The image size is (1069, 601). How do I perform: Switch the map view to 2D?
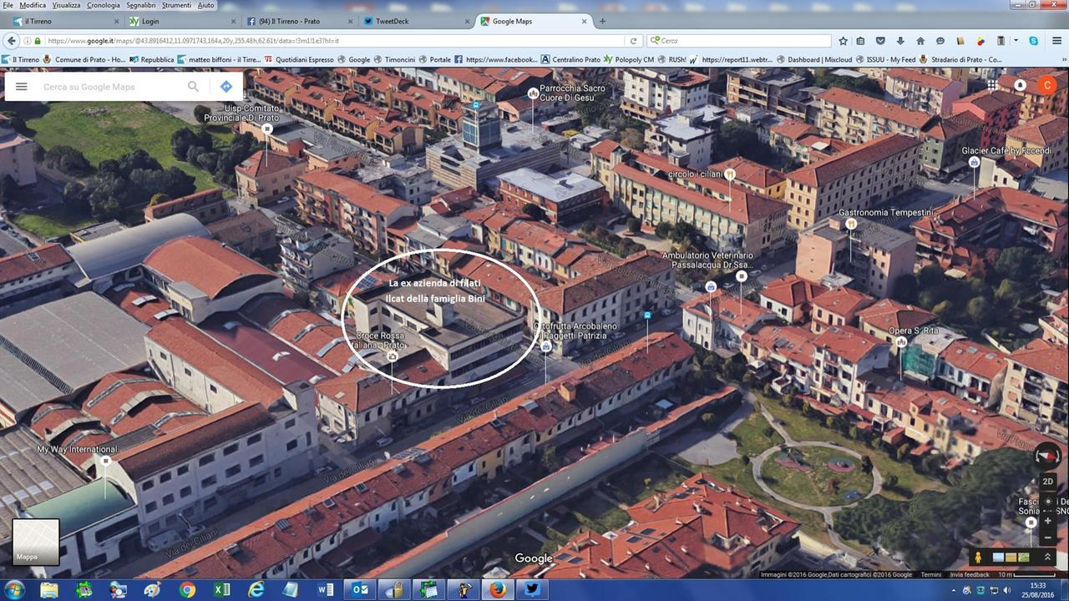1047,482
